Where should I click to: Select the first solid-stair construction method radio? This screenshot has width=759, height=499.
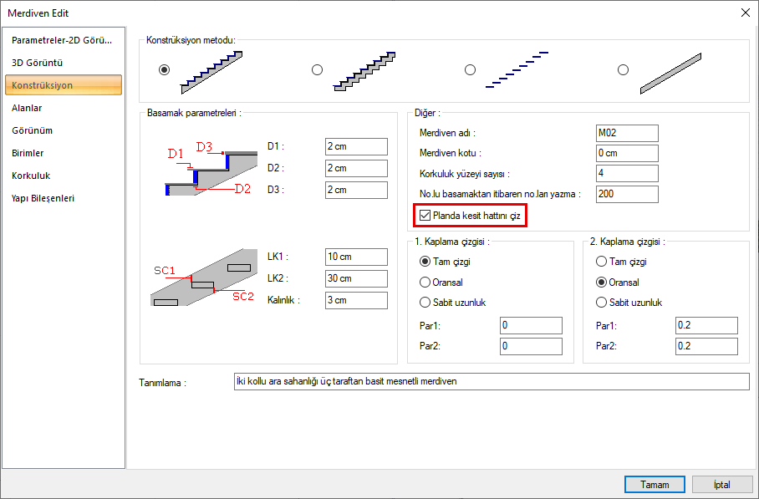165,69
